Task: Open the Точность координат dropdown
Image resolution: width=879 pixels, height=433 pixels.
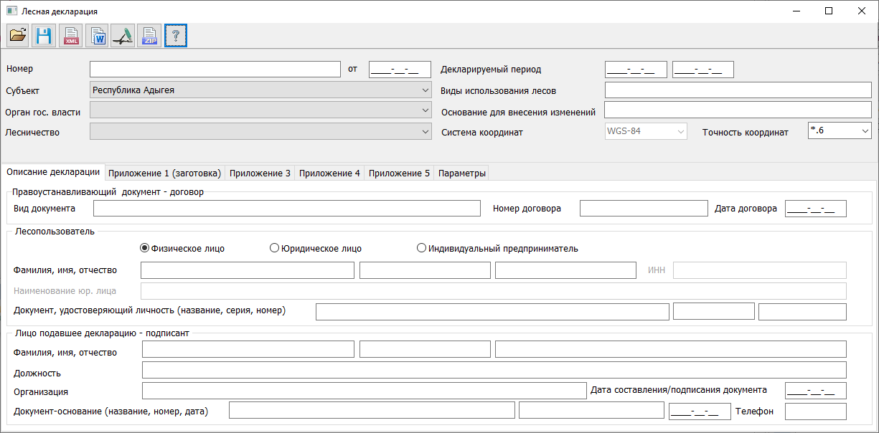Action: click(865, 131)
